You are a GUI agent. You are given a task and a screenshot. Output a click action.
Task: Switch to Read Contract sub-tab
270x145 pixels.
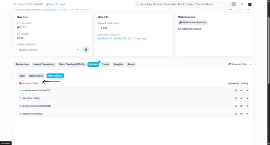point(37,76)
